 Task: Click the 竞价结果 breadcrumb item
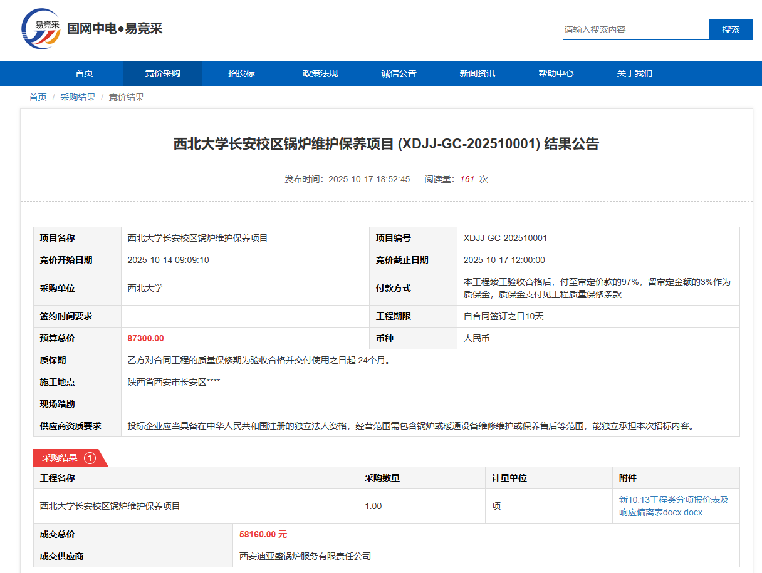[127, 97]
